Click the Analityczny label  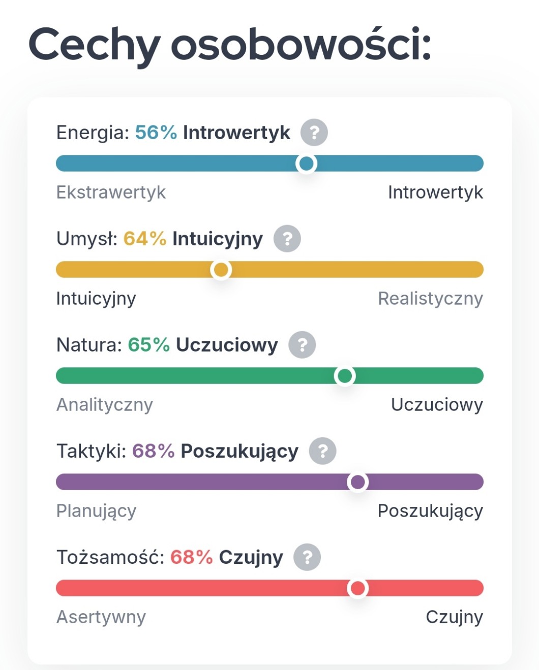pyautogui.click(x=105, y=405)
